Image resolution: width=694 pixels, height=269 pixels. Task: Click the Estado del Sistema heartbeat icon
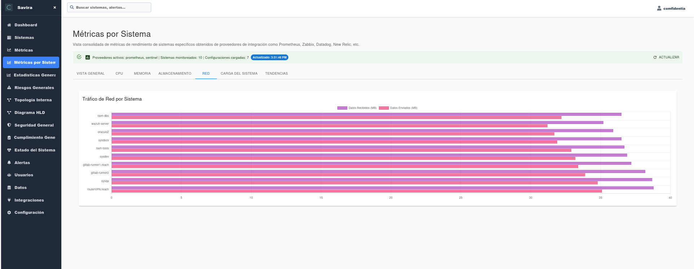point(9,150)
